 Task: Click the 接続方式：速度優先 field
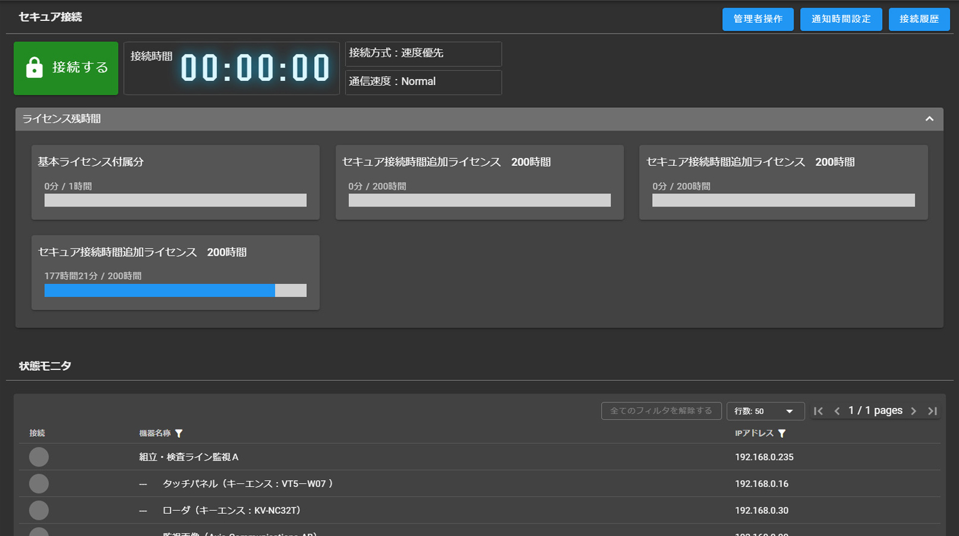tap(423, 53)
